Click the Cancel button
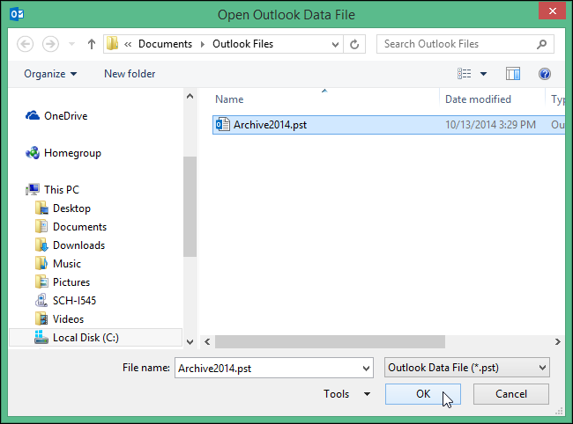Image resolution: width=573 pixels, height=424 pixels. pyautogui.click(x=510, y=394)
